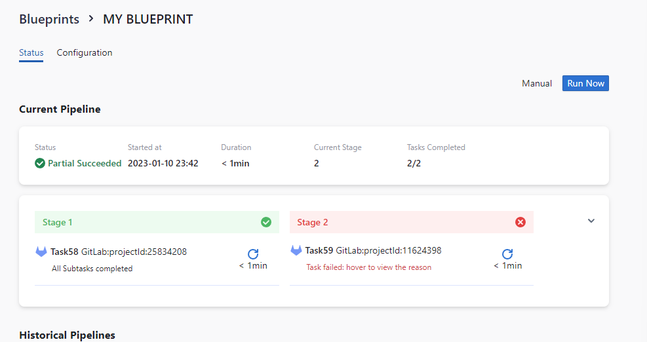Image resolution: width=647 pixels, height=342 pixels.
Task: Click the Historical Pipelines heading
Action: click(68, 335)
